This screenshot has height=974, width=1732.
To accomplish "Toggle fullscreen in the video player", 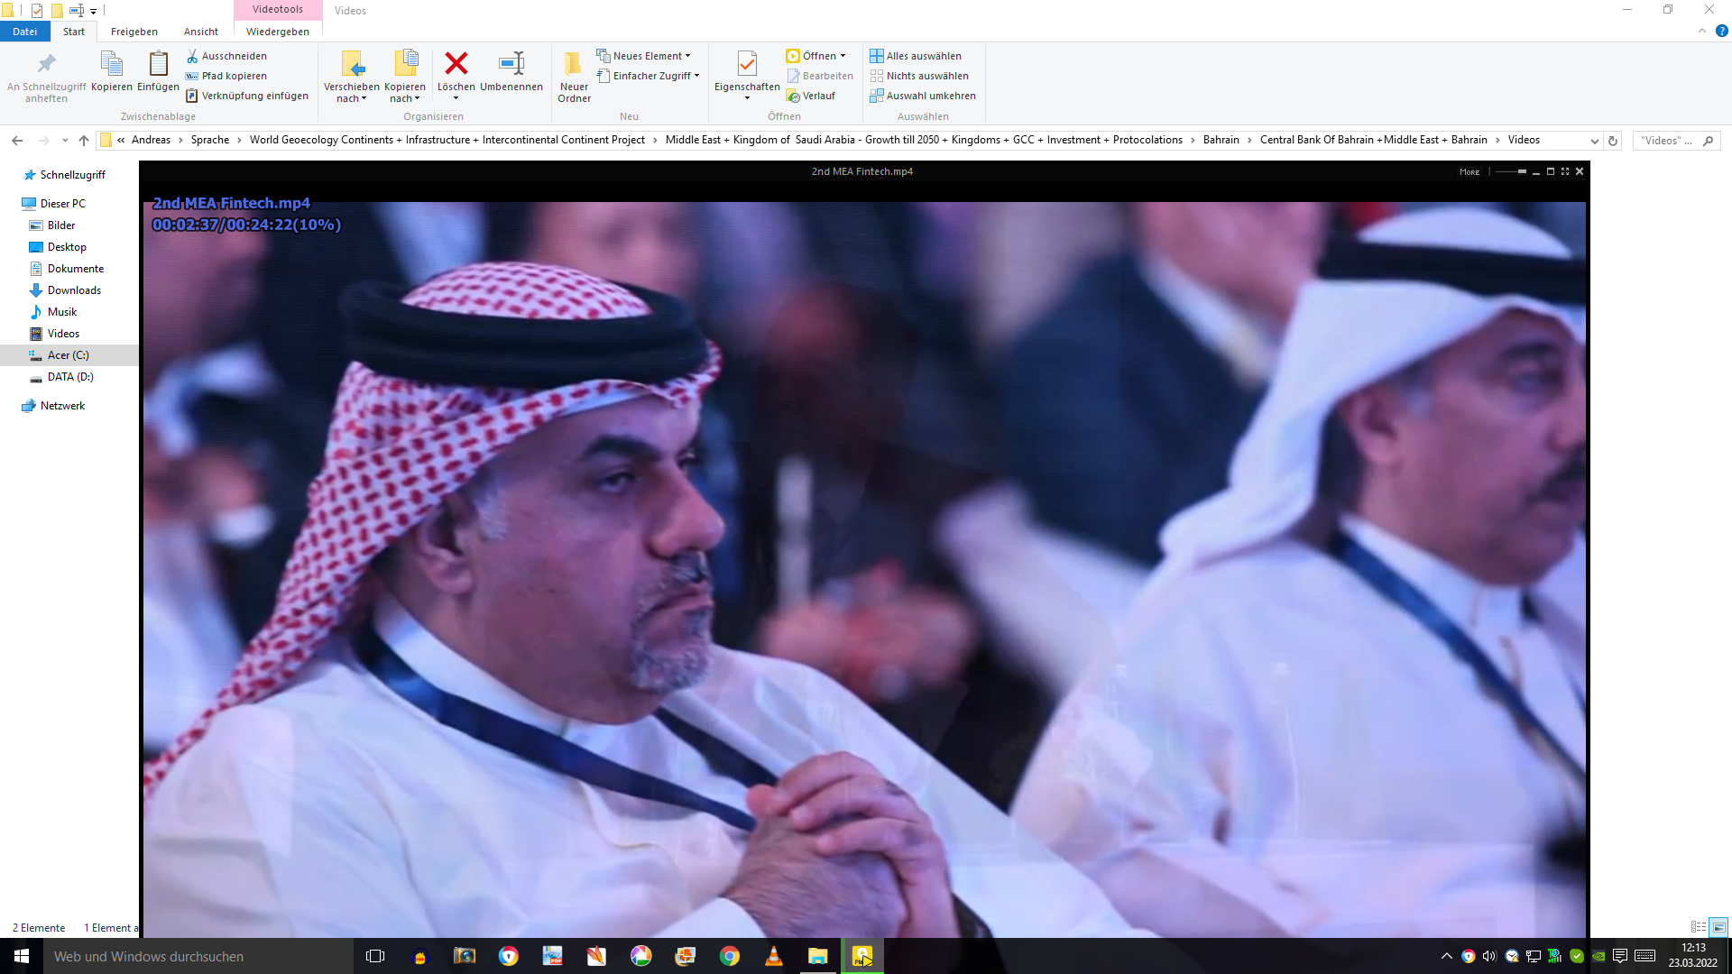I will click(x=1565, y=171).
